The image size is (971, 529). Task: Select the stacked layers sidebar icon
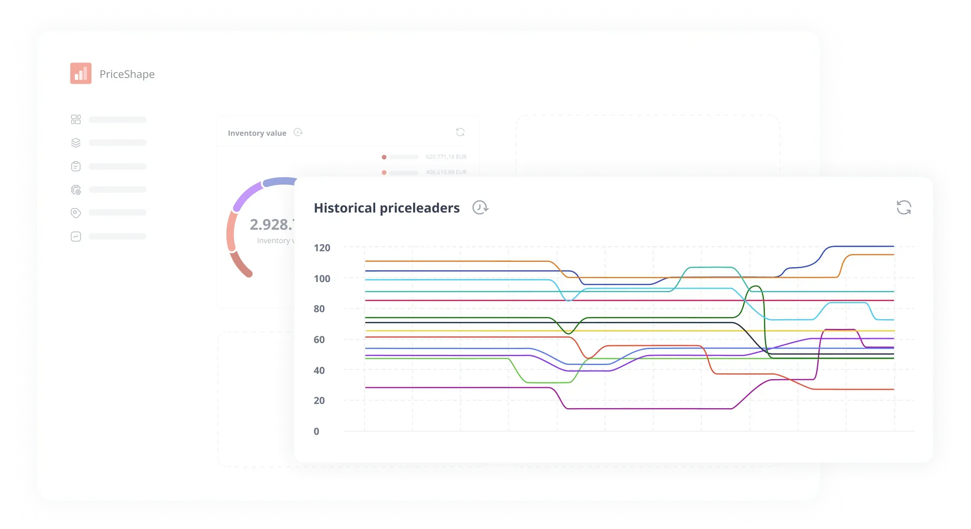[76, 143]
